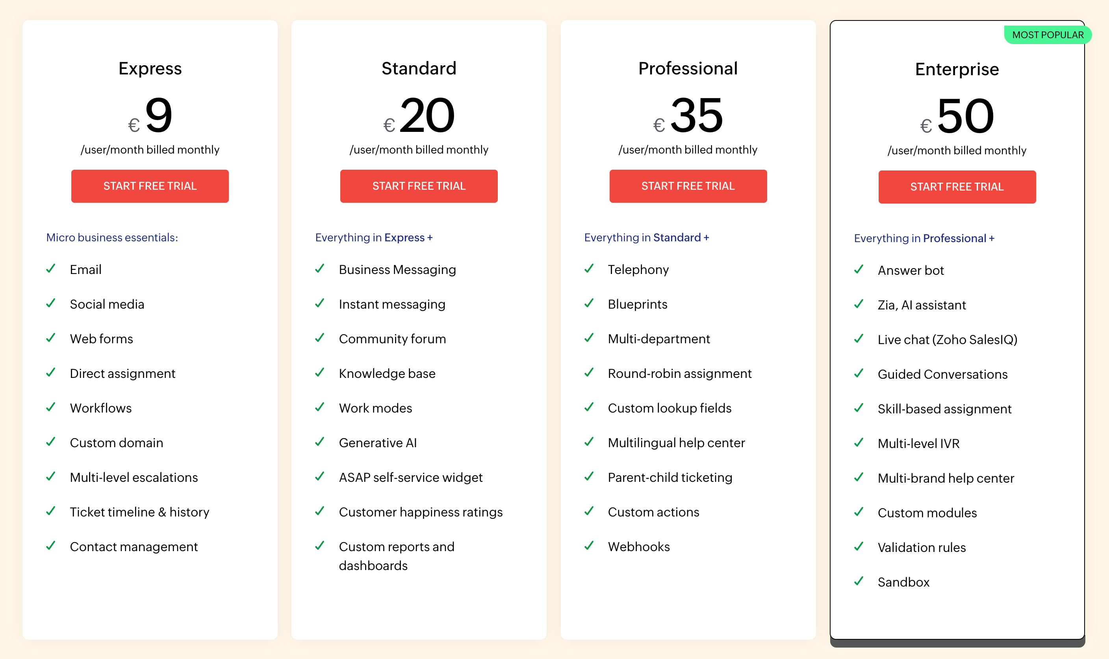The height and width of the screenshot is (659, 1109).
Task: Open the Everything in Standard + details
Action: (646, 237)
